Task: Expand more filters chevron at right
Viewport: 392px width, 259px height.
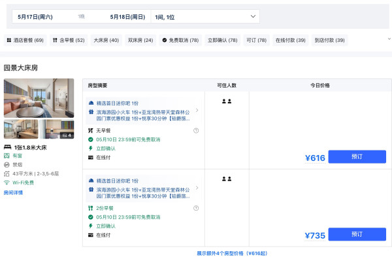Action: 389,39
